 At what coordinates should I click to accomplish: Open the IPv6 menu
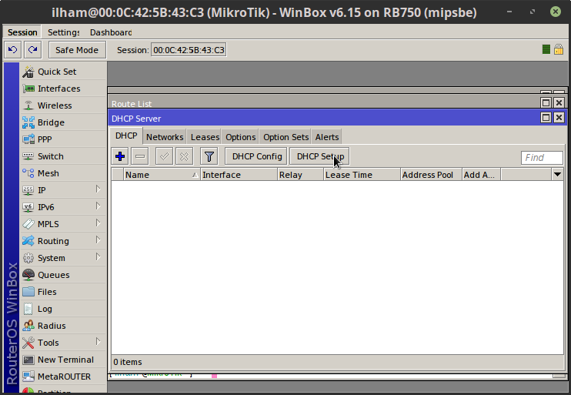click(x=62, y=207)
